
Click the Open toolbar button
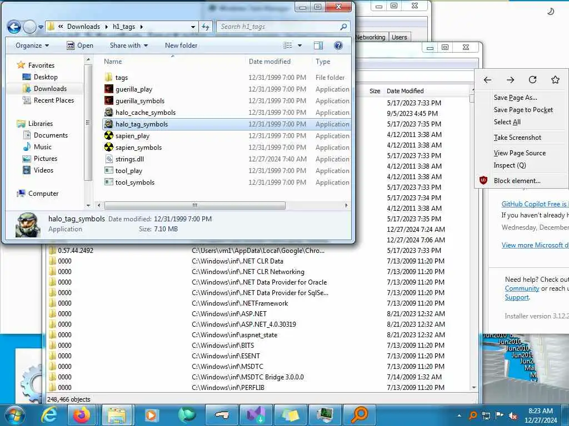[80, 45]
